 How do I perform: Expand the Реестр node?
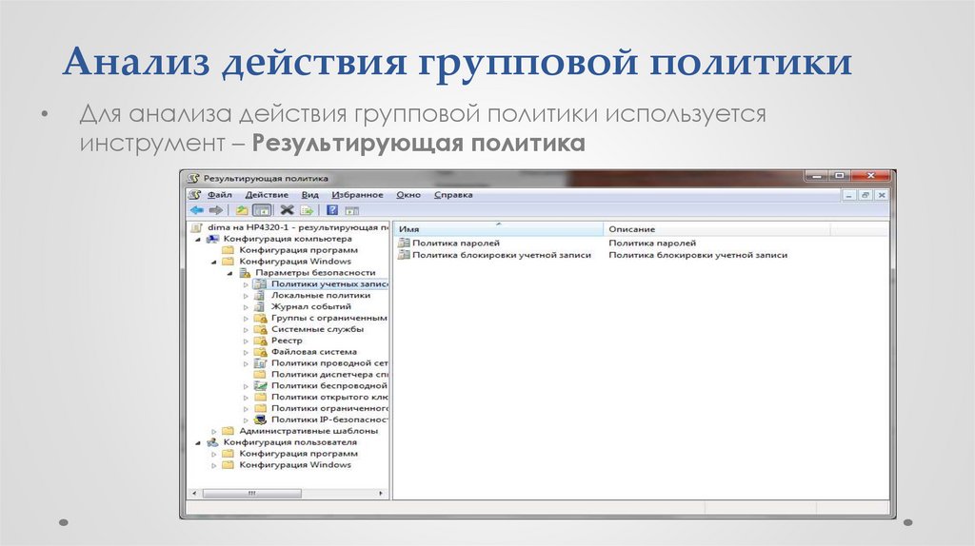coord(246,341)
